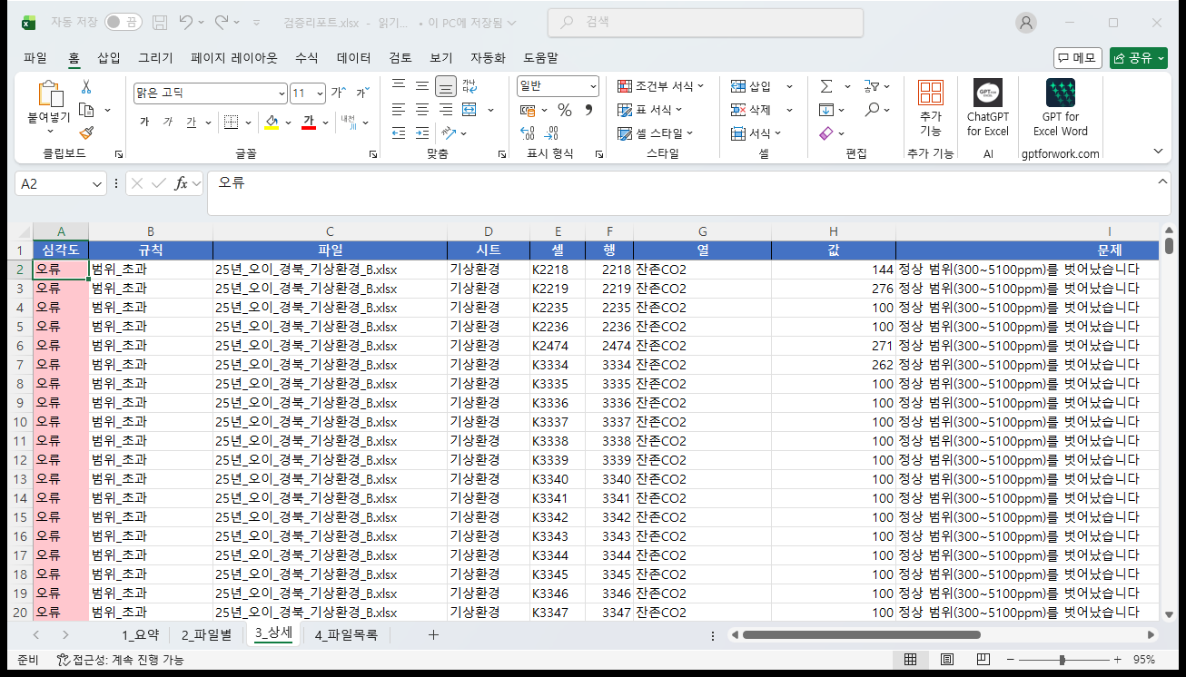Image resolution: width=1186 pixels, height=677 pixels.
Task: Toggle italic formatting
Action: [168, 122]
